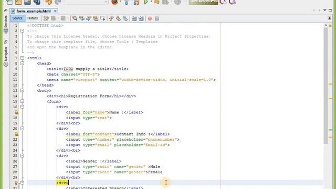Open the Services side panel tab

click(x=6, y=24)
